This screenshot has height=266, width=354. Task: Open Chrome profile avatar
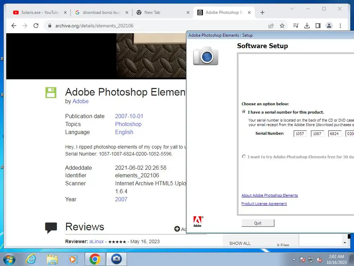click(329, 26)
